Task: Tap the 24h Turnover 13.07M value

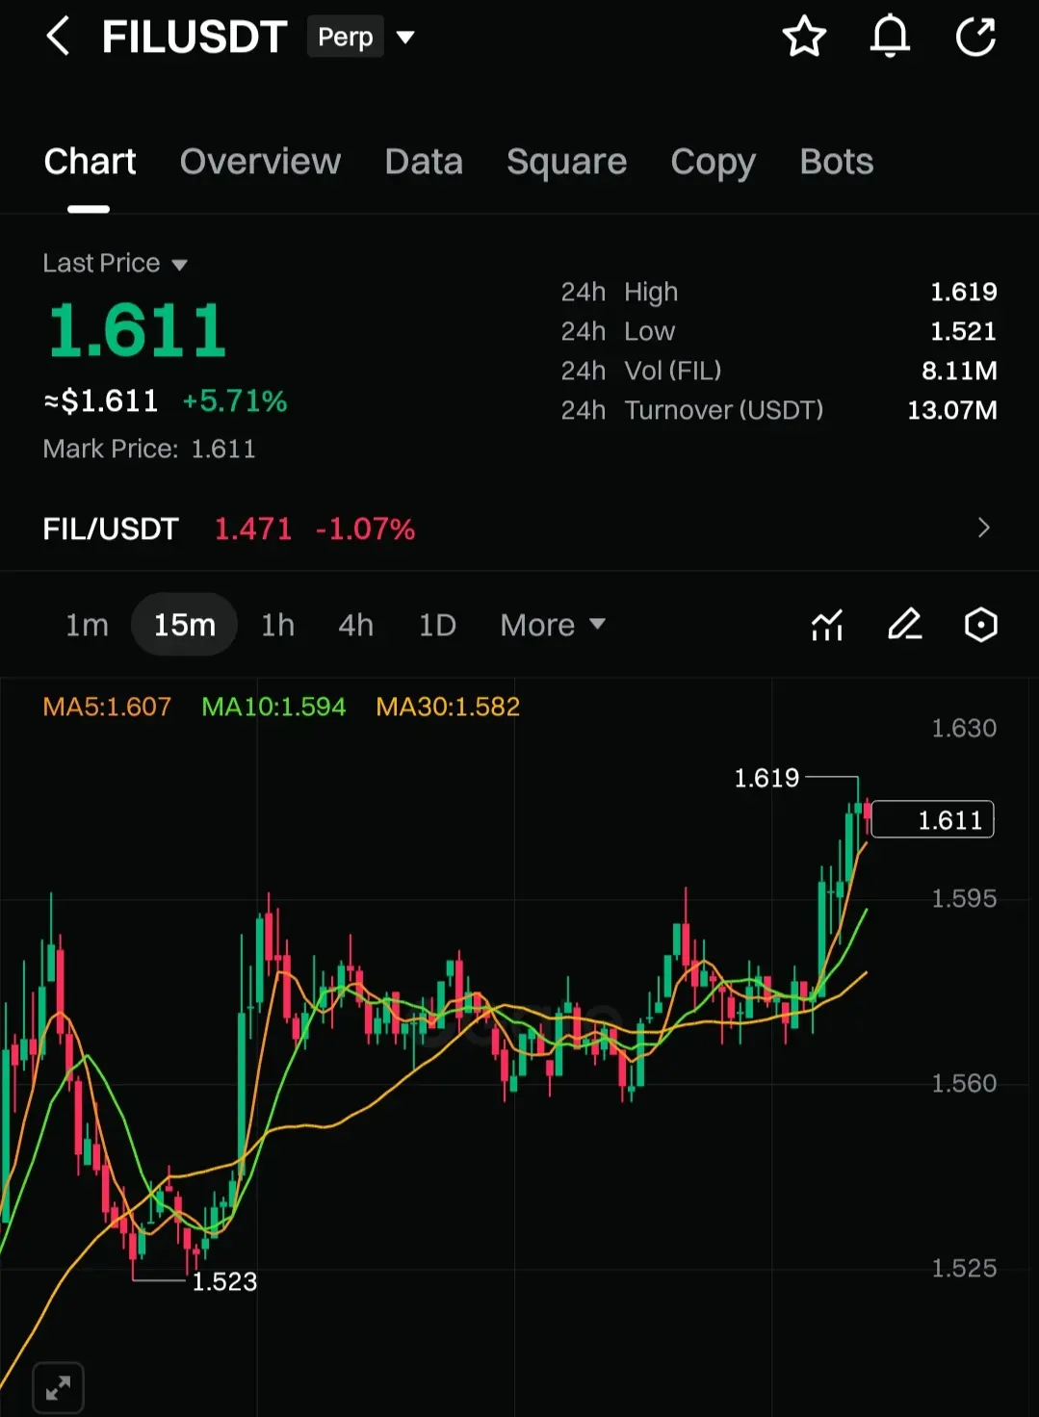Action: point(952,410)
